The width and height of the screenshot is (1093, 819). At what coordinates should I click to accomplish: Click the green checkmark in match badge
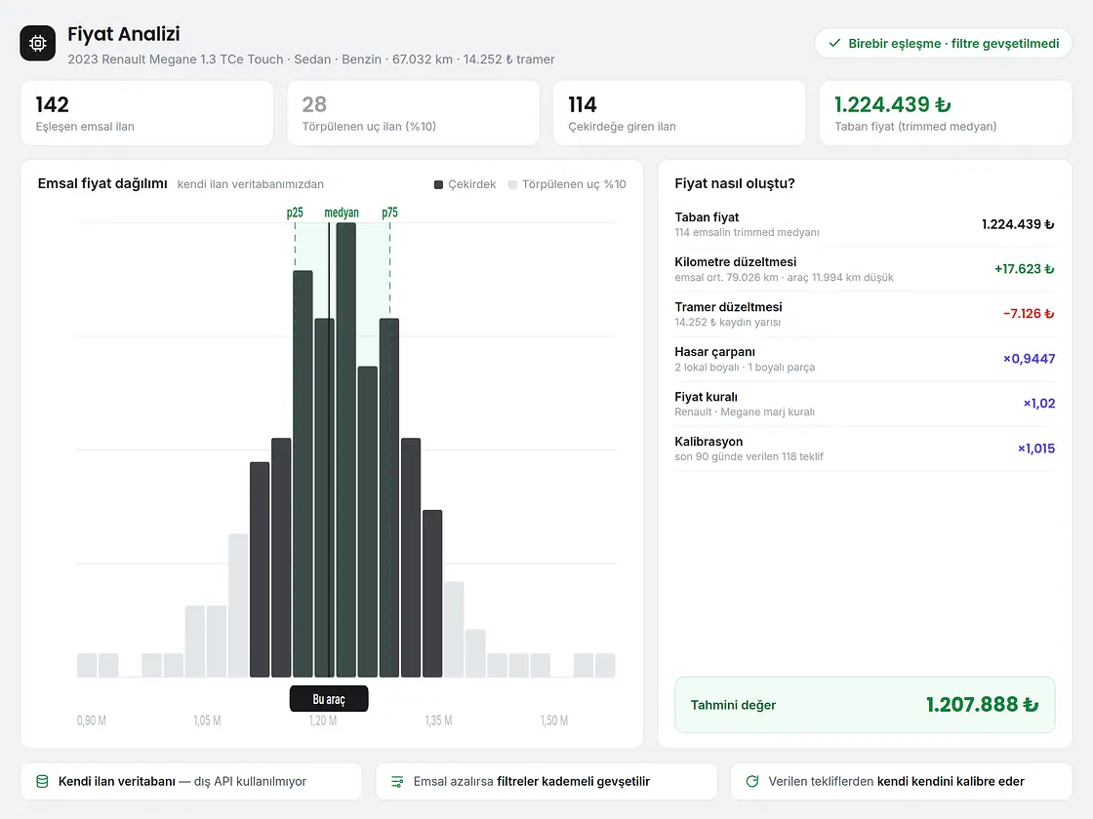[834, 43]
